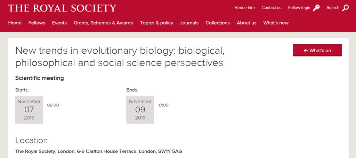The width and height of the screenshot is (356, 158).
Task: Click the Search text link
Action: (333, 8)
